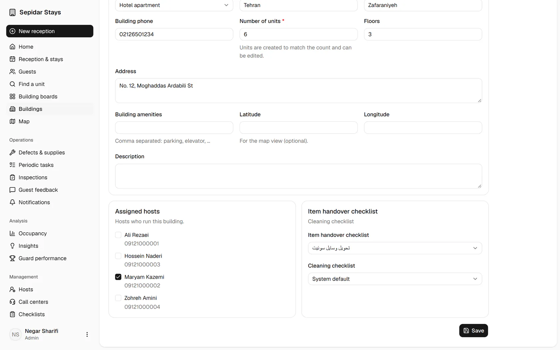
Task: Open the Cleaning checklist System default dropdown
Action: point(395,279)
